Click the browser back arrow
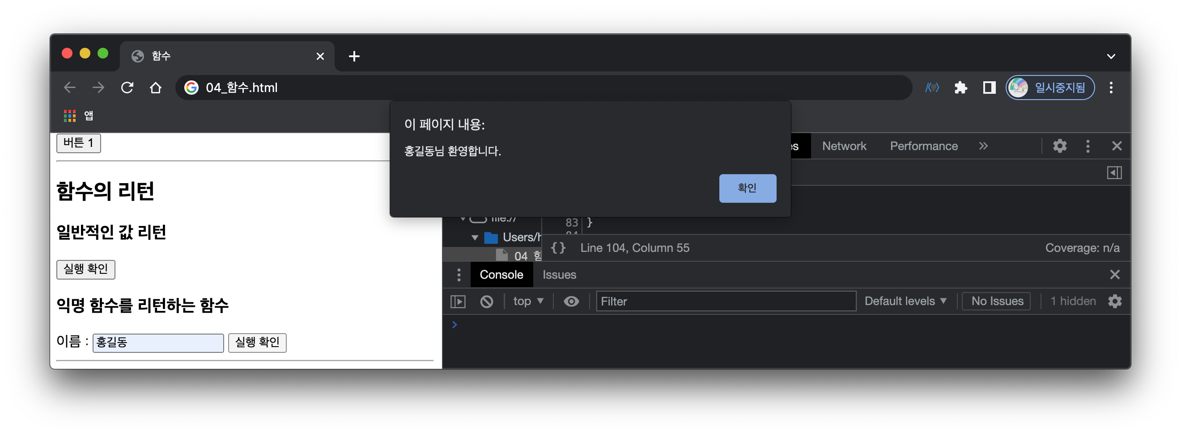 (70, 88)
